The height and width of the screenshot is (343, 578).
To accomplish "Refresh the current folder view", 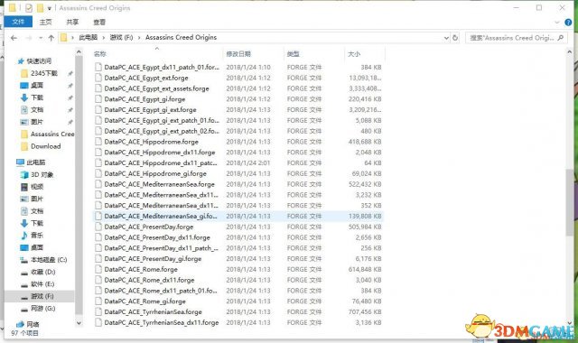I will pos(455,38).
